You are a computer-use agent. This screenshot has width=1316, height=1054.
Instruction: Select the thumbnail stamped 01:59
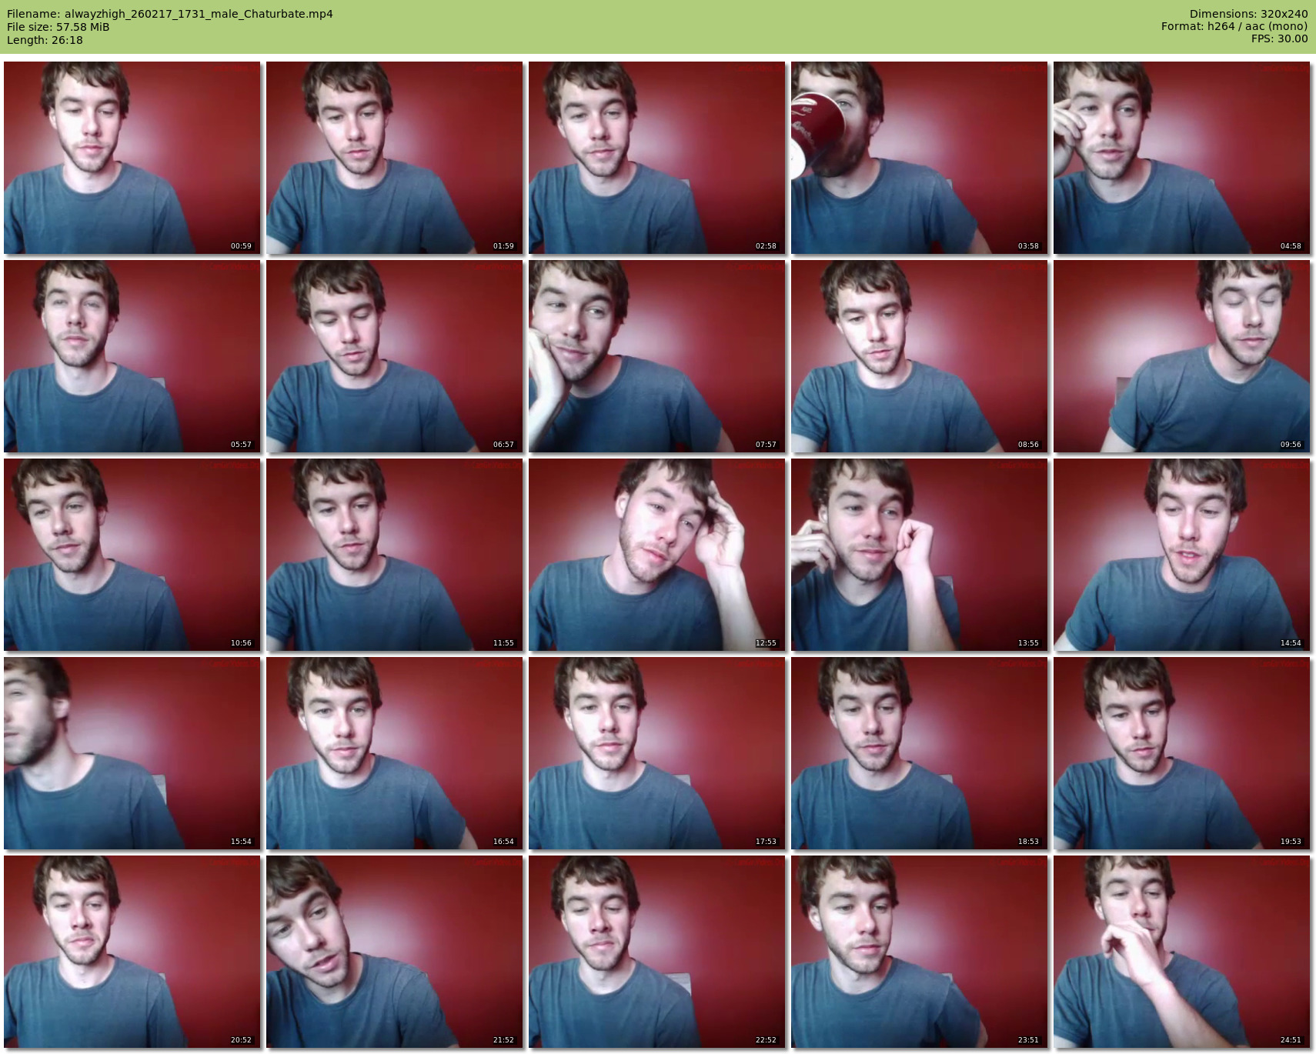[395, 158]
